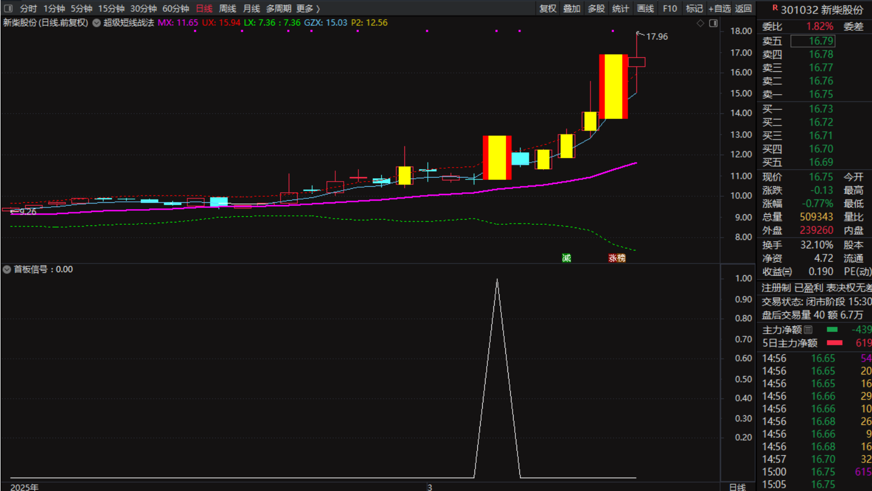
Task: Click the 返回 back button
Action: [743, 8]
